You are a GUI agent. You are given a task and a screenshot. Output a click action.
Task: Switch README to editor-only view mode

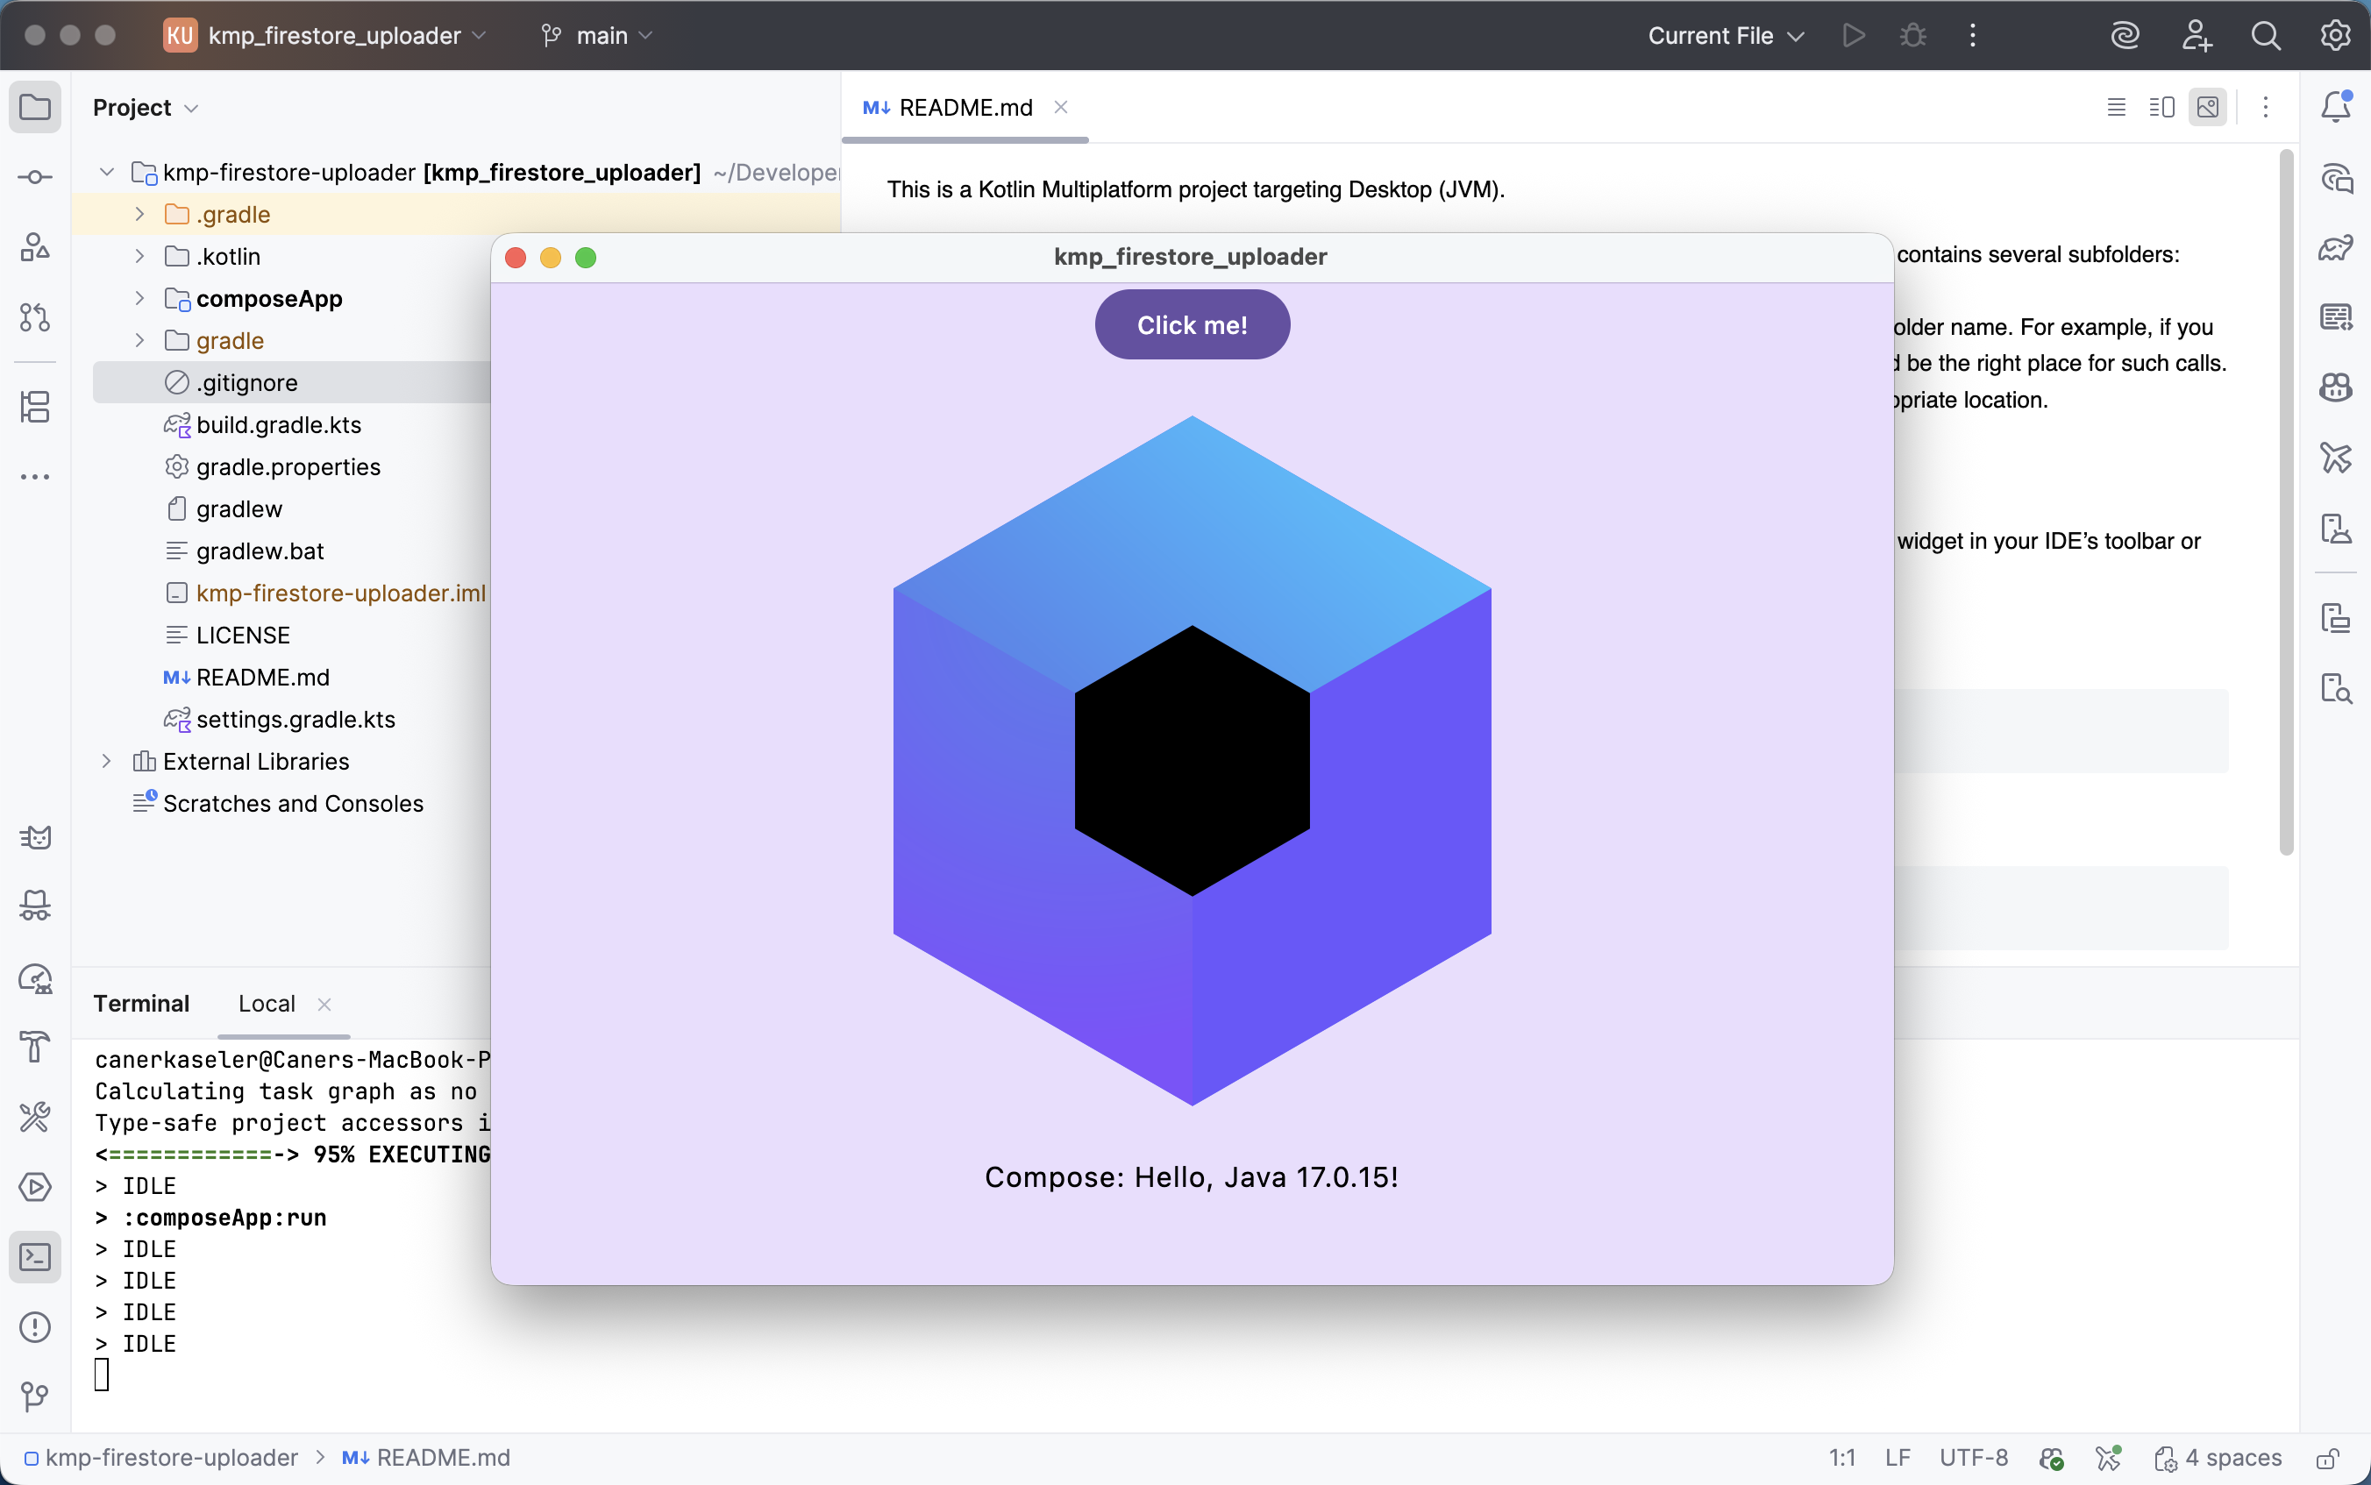pos(2117,107)
